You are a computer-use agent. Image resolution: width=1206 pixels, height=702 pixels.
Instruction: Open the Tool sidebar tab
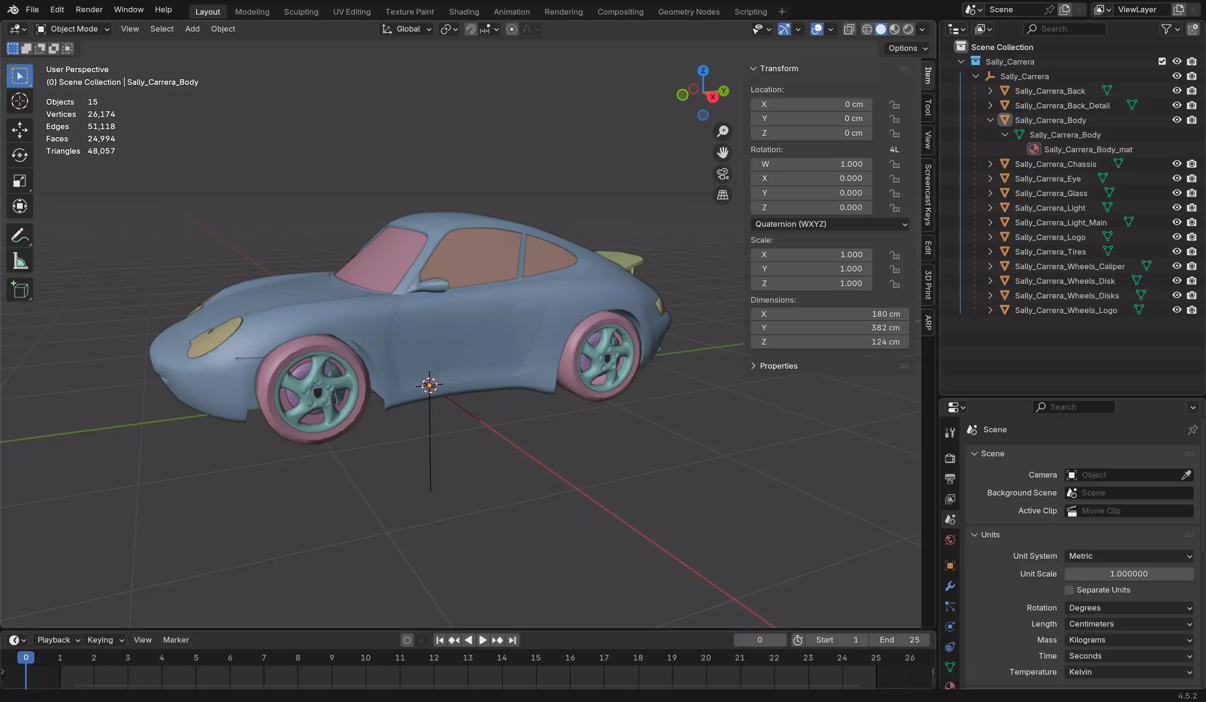[928, 108]
